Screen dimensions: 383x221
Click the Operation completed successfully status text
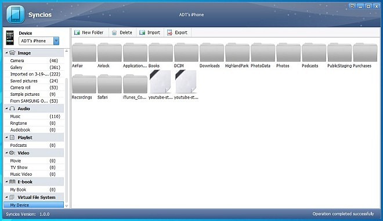[x=343, y=213]
